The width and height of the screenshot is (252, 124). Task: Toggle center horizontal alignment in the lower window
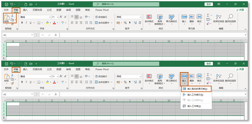77,82
